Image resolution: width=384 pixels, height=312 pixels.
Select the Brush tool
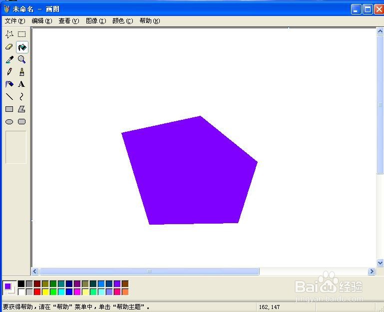(x=22, y=72)
